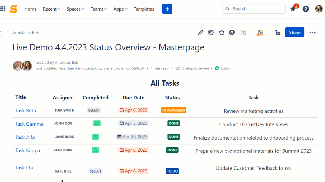This screenshot has height=182, width=325.
Task: Toggle Completed checkbox for Task Kappa
Action: click(x=96, y=150)
